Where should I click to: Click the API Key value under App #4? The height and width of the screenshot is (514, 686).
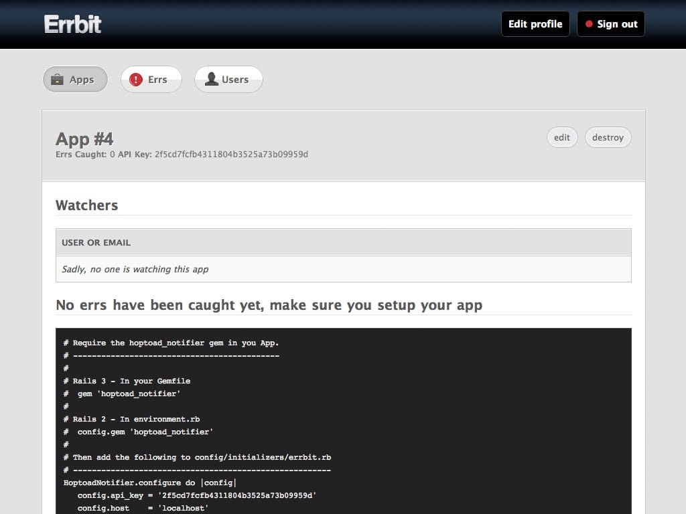pos(231,155)
